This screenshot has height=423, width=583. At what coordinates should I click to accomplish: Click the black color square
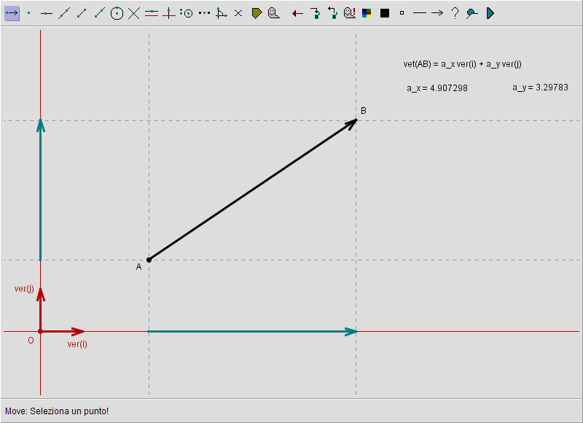(385, 13)
